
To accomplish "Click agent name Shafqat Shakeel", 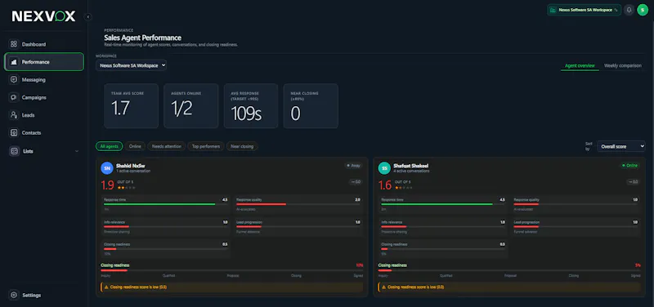I will [x=411, y=166].
